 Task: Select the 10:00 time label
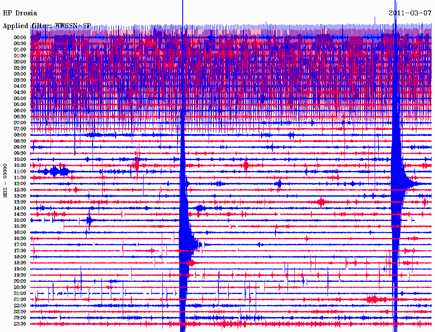point(20,159)
